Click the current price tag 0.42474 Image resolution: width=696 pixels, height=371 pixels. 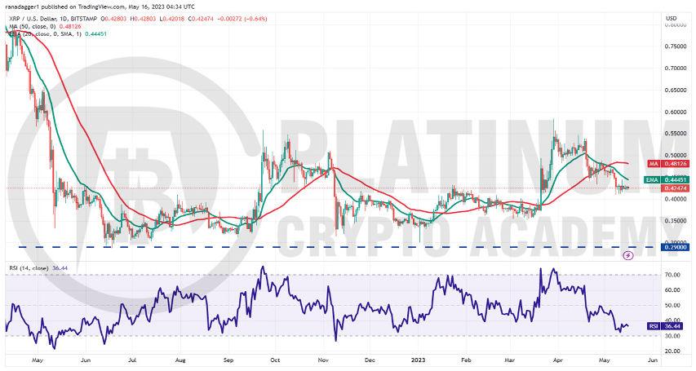pyautogui.click(x=675, y=188)
